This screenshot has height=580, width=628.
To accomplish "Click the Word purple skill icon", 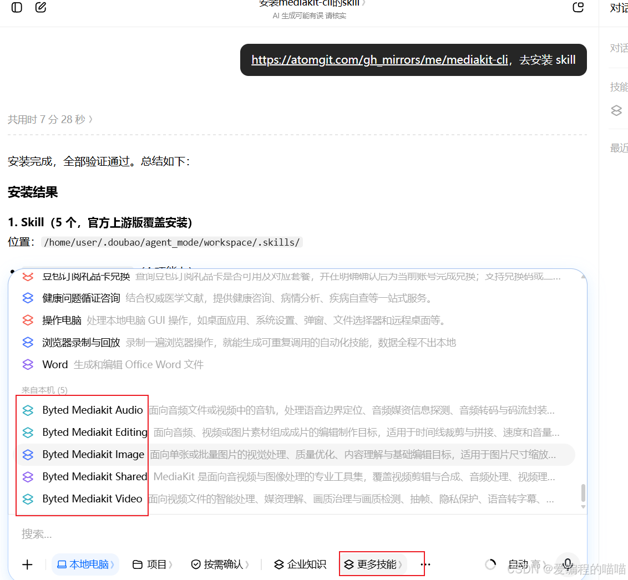I will pos(28,365).
